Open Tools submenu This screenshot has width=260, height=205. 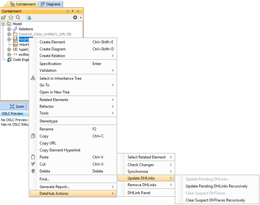[73, 113]
